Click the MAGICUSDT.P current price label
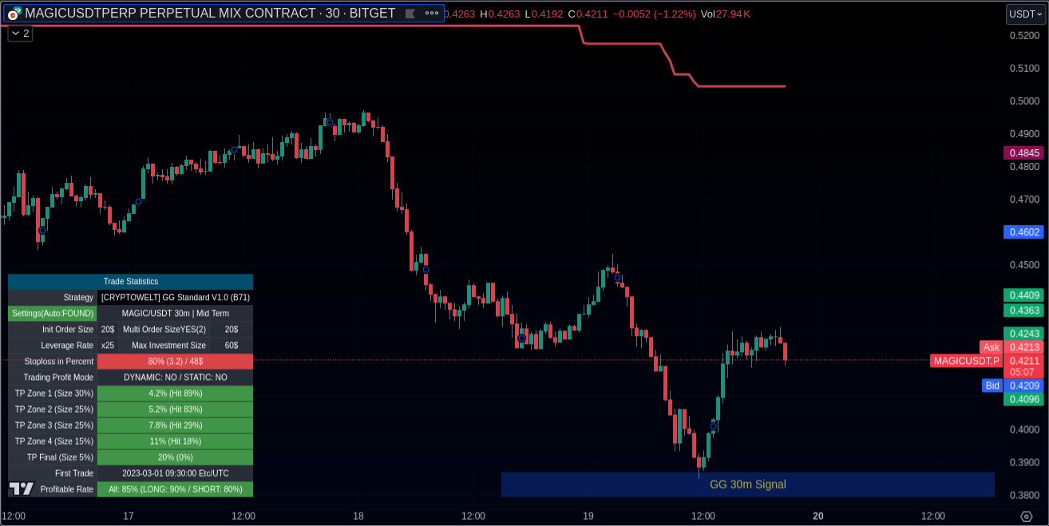The width and height of the screenshot is (1049, 526). point(966,361)
